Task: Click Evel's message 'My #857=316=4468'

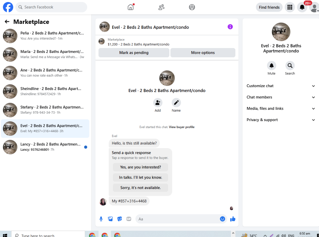Action: (x=129, y=201)
